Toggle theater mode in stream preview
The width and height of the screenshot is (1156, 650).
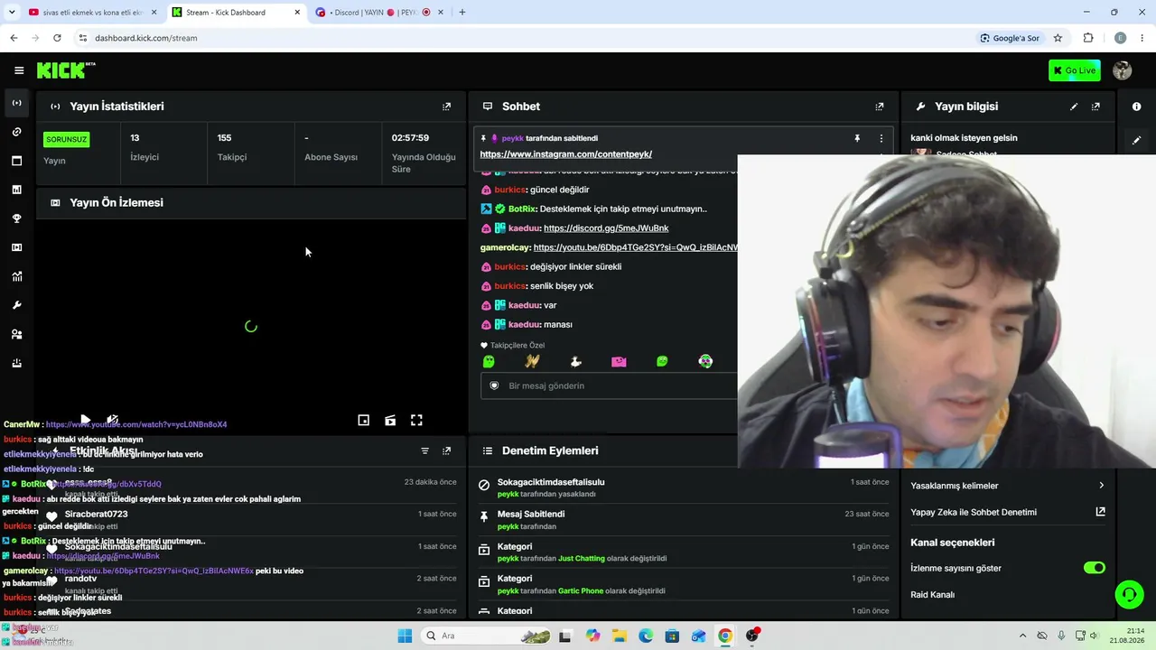coord(390,420)
